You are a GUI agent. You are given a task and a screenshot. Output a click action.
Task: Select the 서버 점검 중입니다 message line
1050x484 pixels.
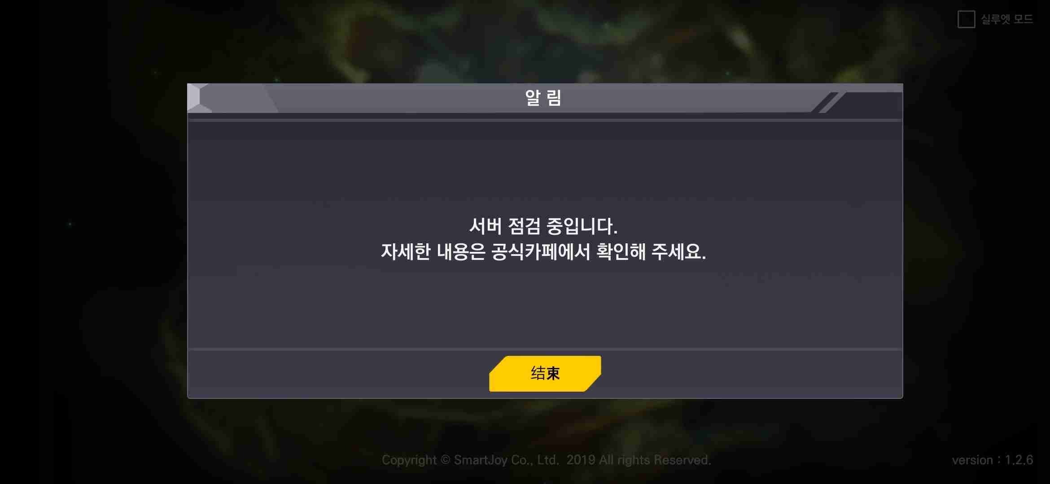click(x=543, y=226)
